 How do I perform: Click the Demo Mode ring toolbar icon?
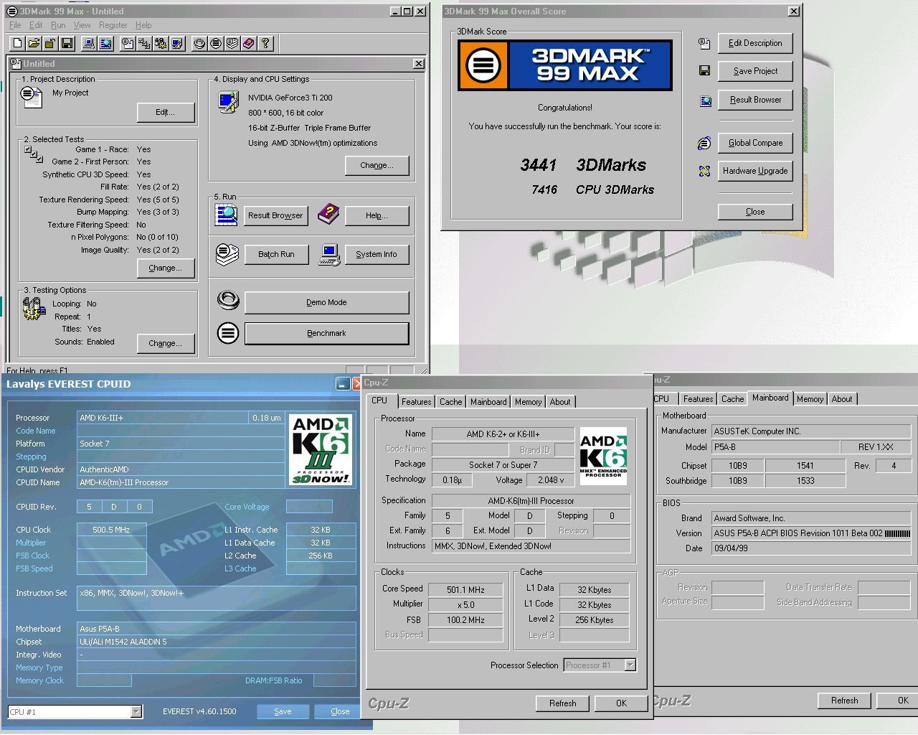click(199, 43)
